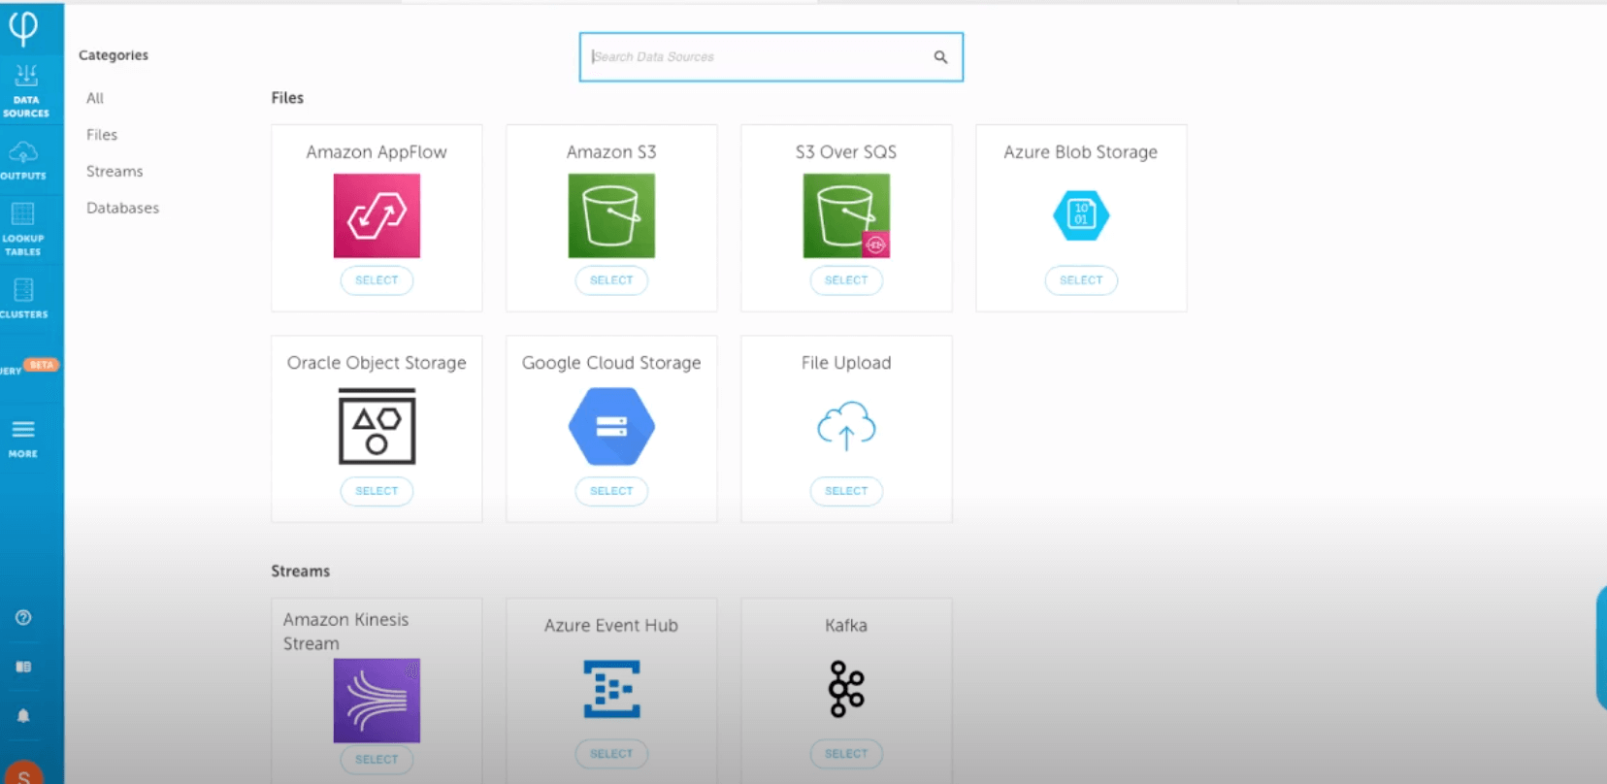
Task: Click the Google Cloud Storage icon
Action: tap(611, 427)
